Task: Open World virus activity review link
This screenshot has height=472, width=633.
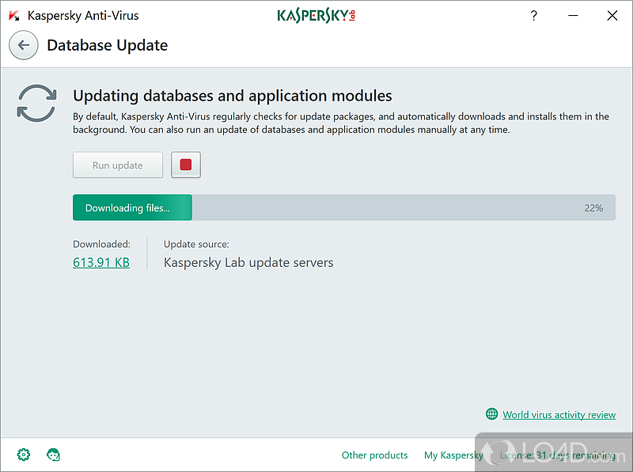Action: coord(559,414)
